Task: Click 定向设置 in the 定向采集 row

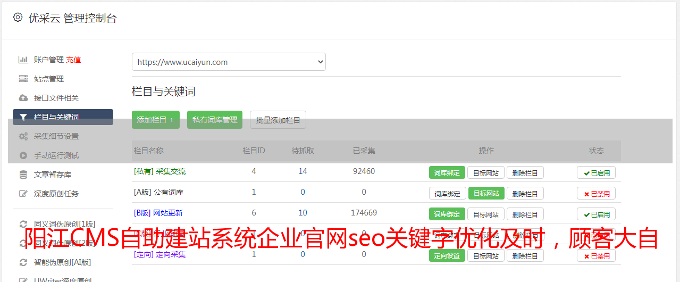Action: click(447, 255)
